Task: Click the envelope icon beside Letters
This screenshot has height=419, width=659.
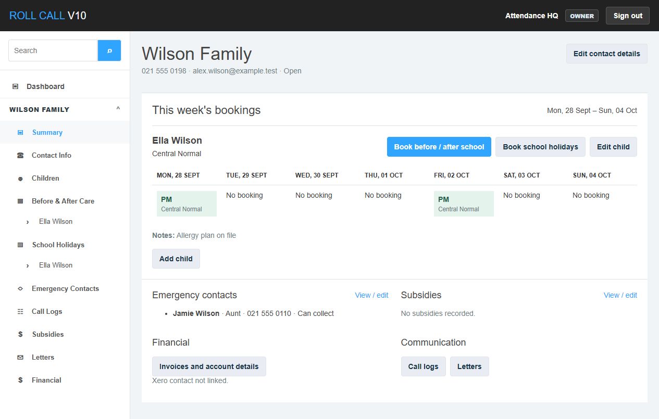Action: 20,357
